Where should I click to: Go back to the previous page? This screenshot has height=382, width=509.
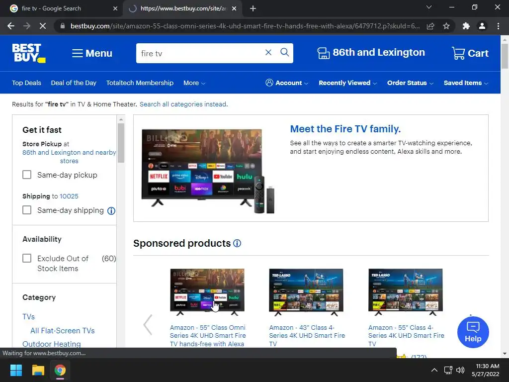(11, 26)
